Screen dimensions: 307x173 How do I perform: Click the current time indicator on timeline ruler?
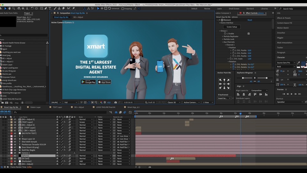[x=240, y=113]
